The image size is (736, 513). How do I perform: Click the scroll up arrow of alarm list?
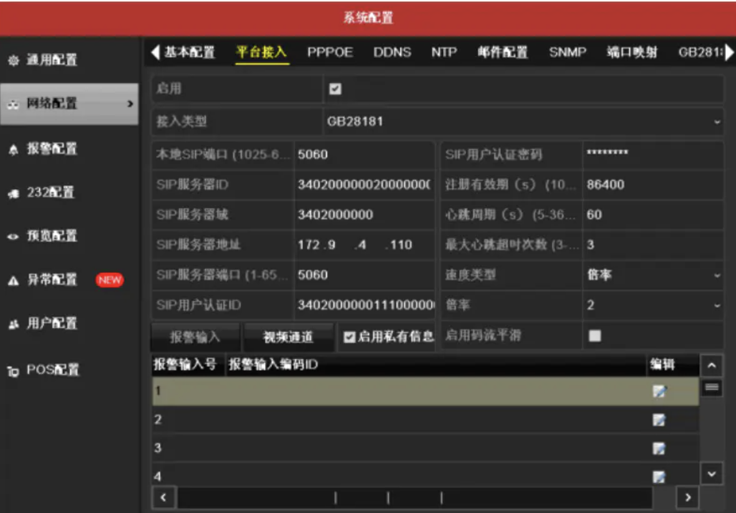coord(712,366)
